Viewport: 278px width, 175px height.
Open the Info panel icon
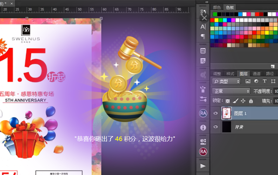pos(203,127)
